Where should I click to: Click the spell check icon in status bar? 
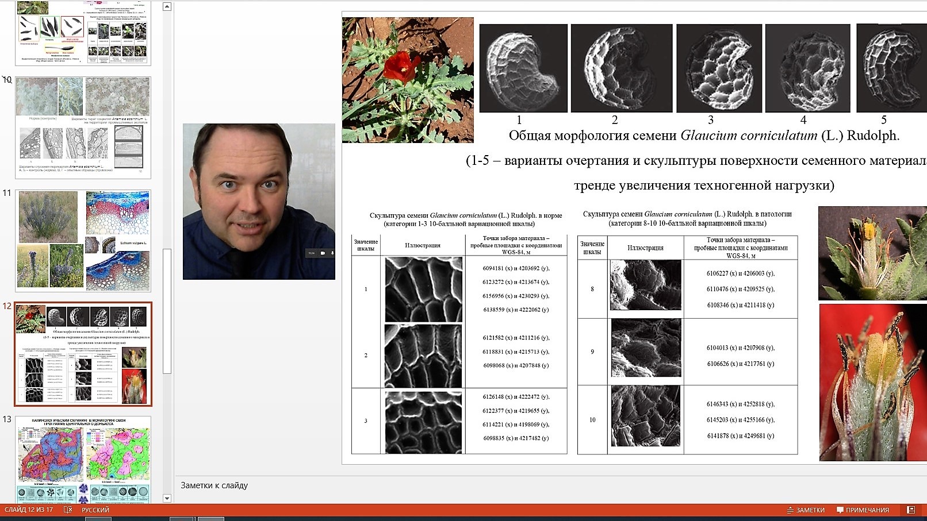tap(68, 510)
